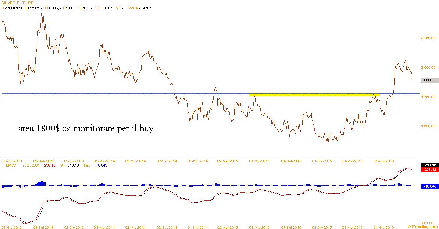The width and height of the screenshot is (439, 229).
Task: Click the 'area 1800$ da monitorare' annotation text
Action: pyautogui.click(x=86, y=129)
